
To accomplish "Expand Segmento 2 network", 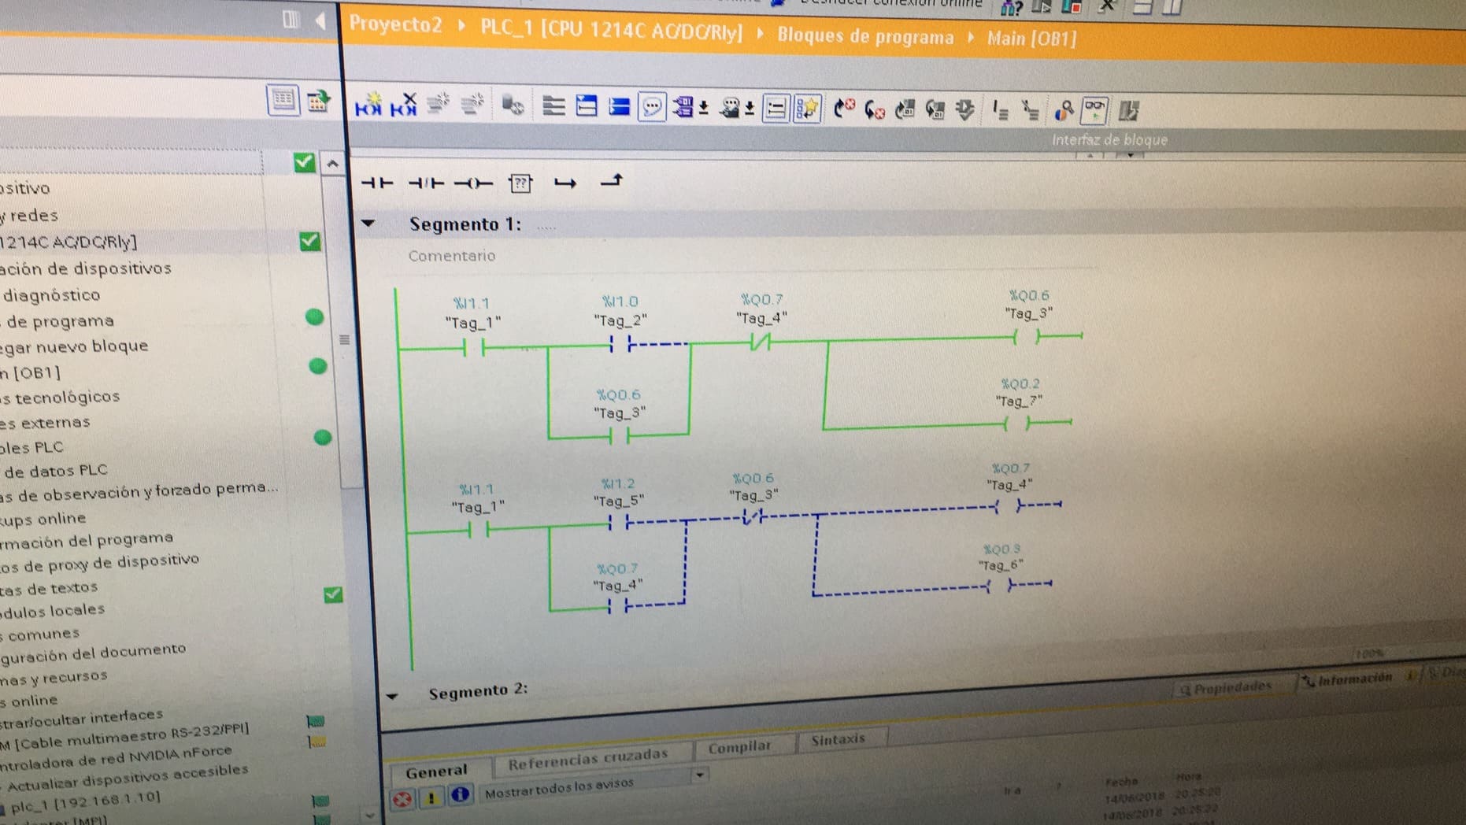I will click(392, 695).
